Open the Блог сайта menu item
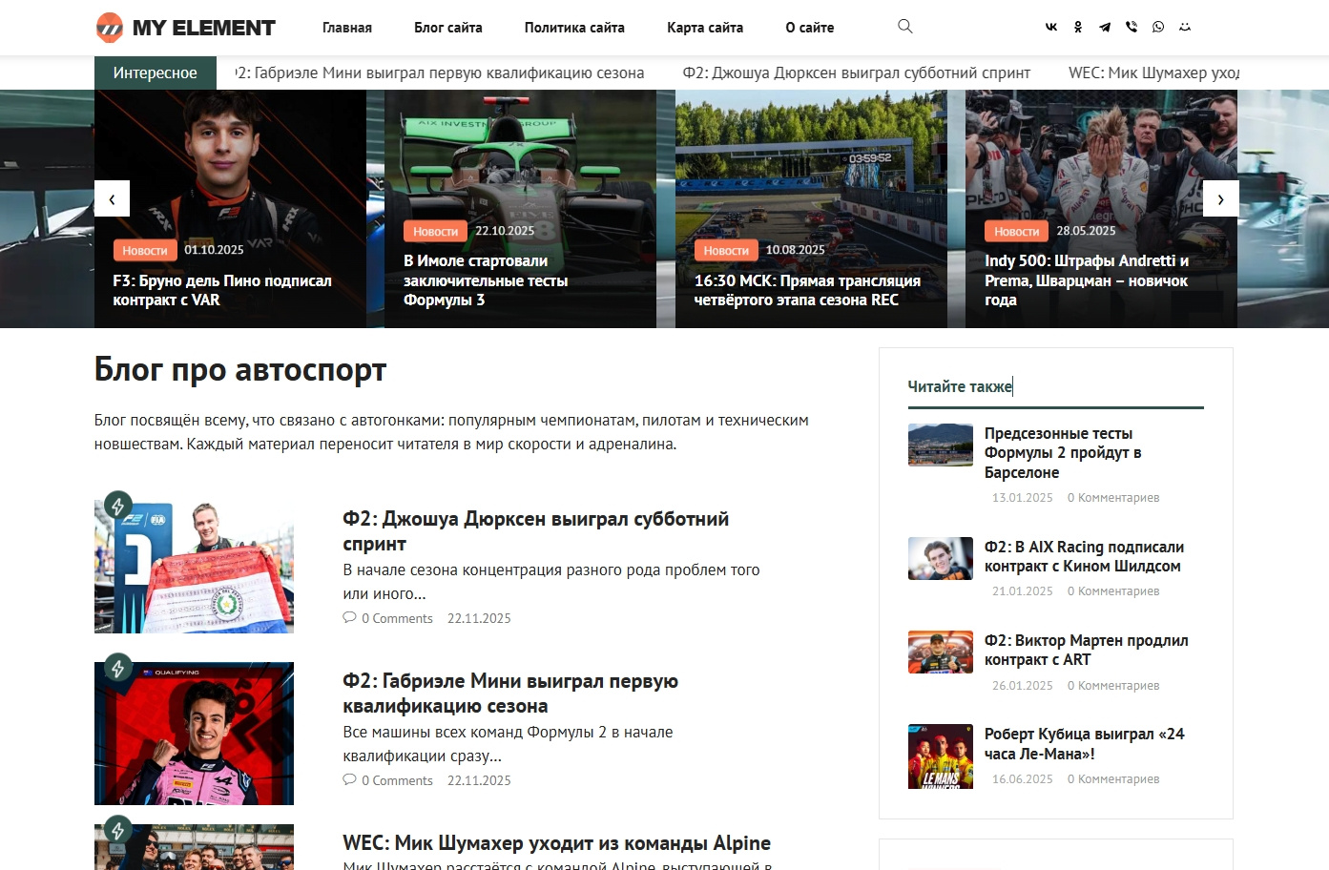Screen dimensions: 1329x870 [448, 28]
